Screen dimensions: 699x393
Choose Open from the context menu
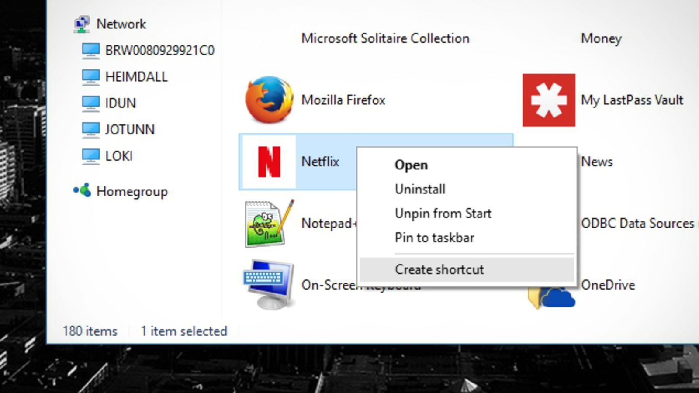point(411,165)
